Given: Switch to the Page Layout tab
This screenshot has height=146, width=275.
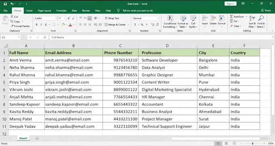Looking at the screenshot, I should click(44, 10).
